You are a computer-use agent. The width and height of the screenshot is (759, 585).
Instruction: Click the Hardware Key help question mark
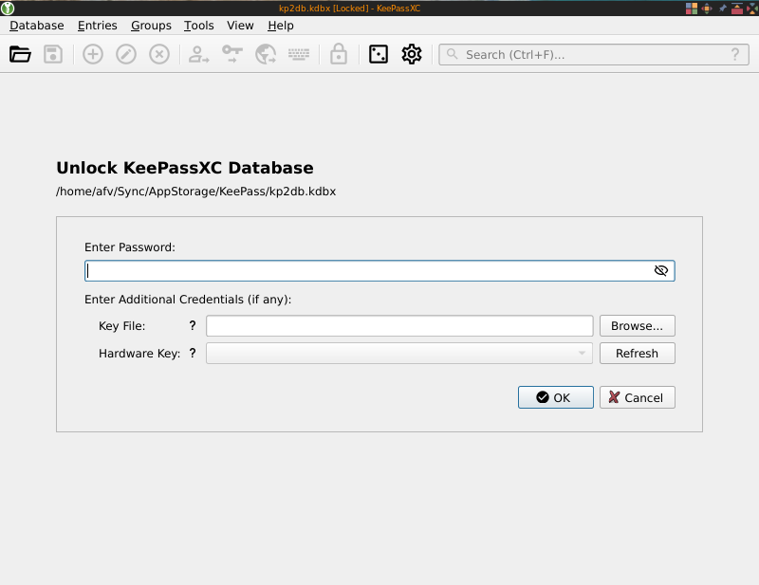coord(193,354)
